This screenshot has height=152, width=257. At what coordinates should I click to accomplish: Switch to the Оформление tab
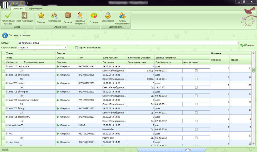(x=36, y=9)
